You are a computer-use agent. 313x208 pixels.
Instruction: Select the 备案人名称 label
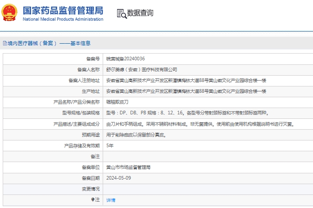pos(88,70)
